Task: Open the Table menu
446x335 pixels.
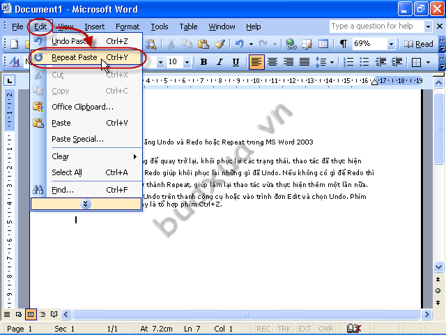Action: click(188, 27)
